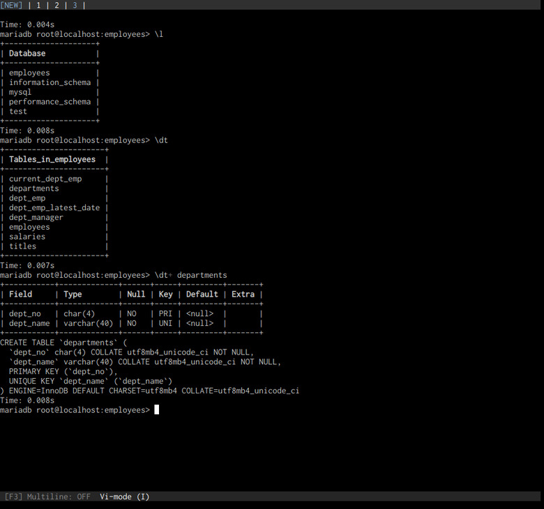Click the 'Type' column header
The height and width of the screenshot is (509, 544).
[73, 294]
